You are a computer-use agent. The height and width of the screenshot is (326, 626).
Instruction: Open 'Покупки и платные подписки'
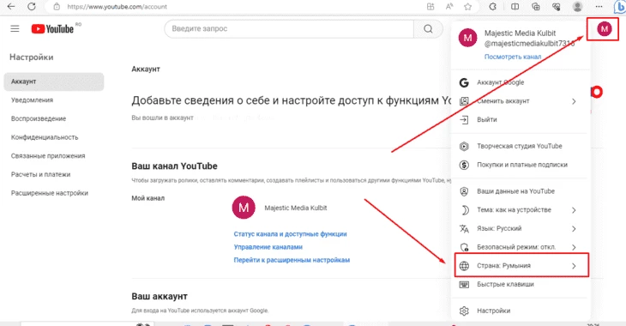pos(521,165)
